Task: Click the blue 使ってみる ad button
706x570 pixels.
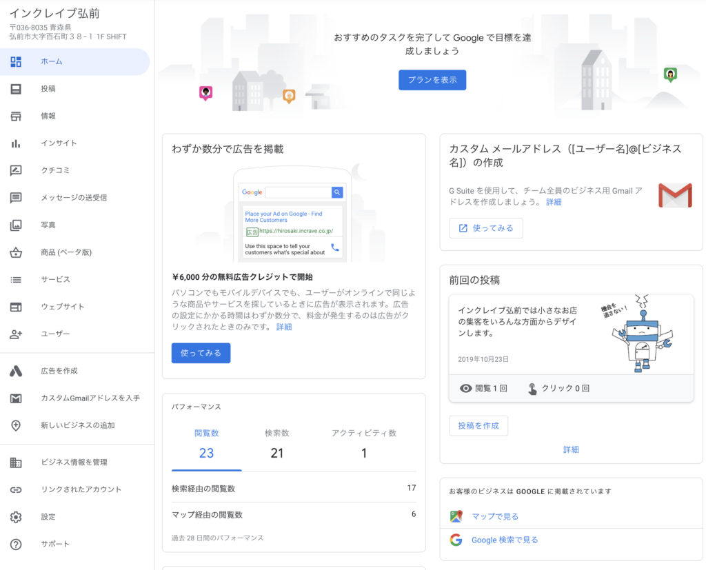Action: 201,353
